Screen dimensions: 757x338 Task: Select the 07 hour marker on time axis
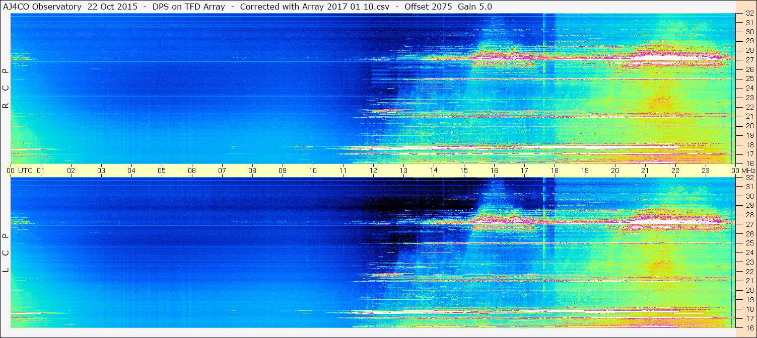[x=222, y=171]
